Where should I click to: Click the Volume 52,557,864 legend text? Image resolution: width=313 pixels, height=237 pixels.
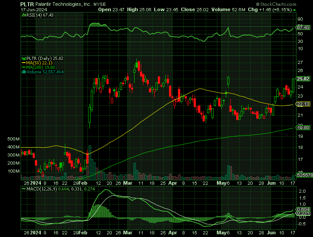coord(45,72)
